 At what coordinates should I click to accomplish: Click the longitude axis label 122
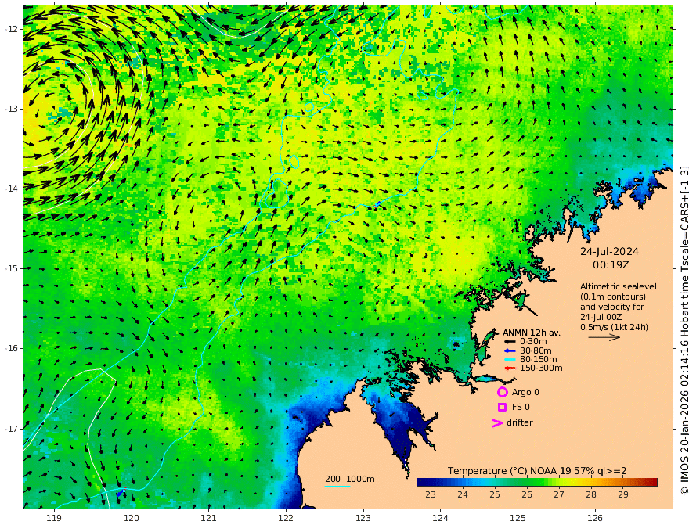(x=286, y=519)
